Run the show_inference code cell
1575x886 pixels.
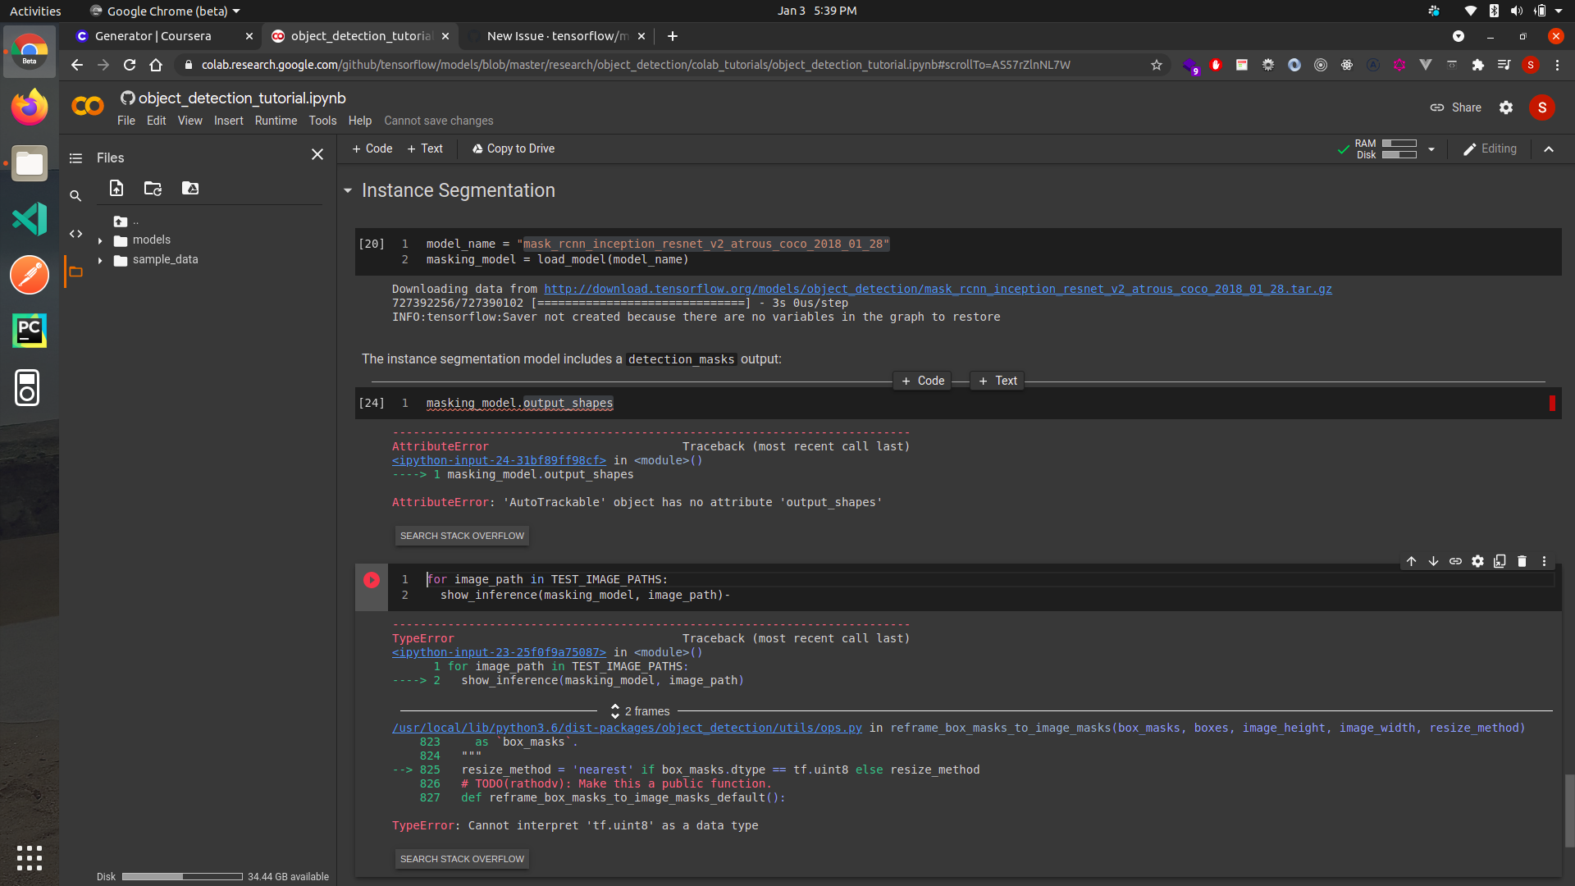372,580
